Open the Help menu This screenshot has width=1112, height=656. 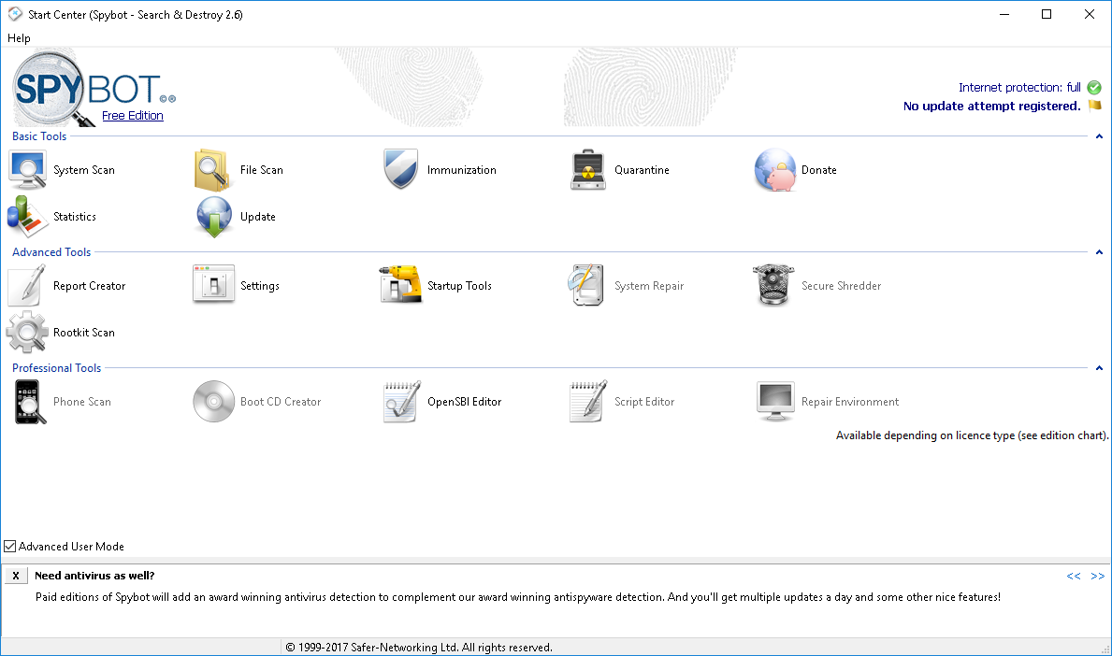point(19,38)
